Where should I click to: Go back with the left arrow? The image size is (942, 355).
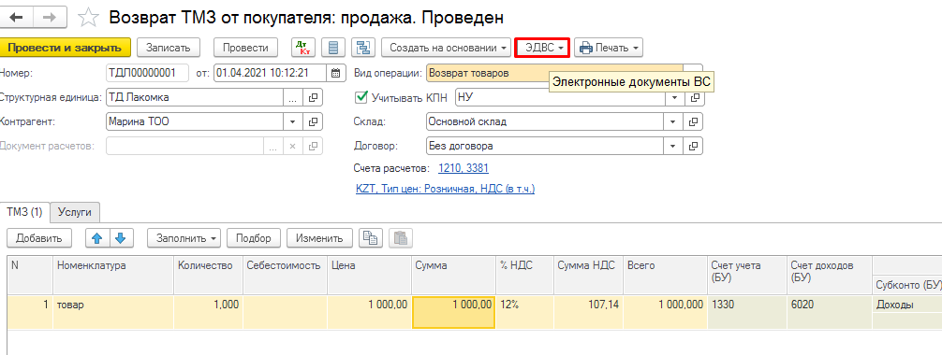16,18
